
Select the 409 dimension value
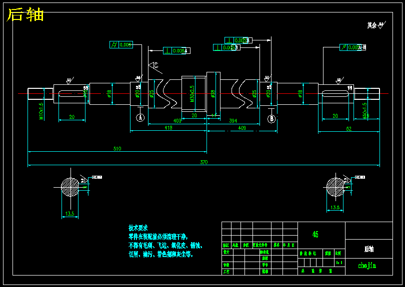242,128
